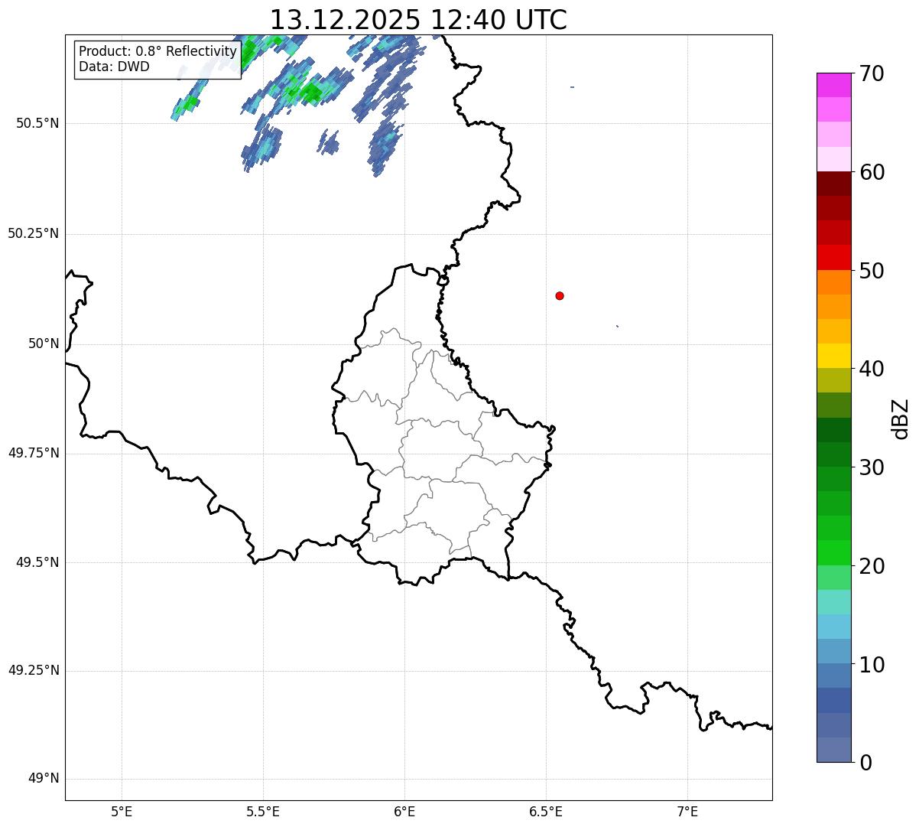Viewport: 919px width, 827px height.
Task: Click the dBZ colorbar axis label
Action: [x=901, y=418]
